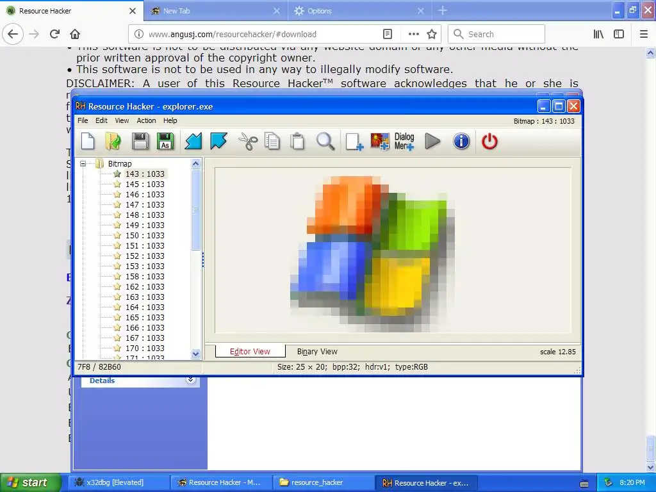Select bitmap resource 151 : 1033
The width and height of the screenshot is (656, 492).
[x=145, y=245]
